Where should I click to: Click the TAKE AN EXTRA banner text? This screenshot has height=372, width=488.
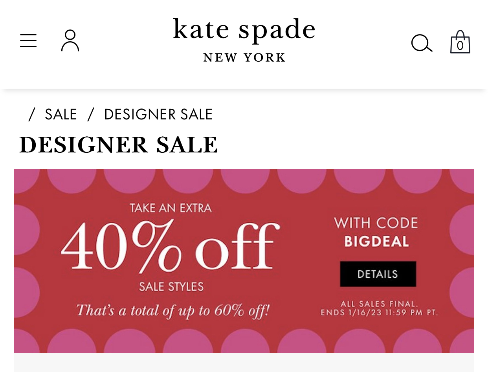(x=171, y=207)
